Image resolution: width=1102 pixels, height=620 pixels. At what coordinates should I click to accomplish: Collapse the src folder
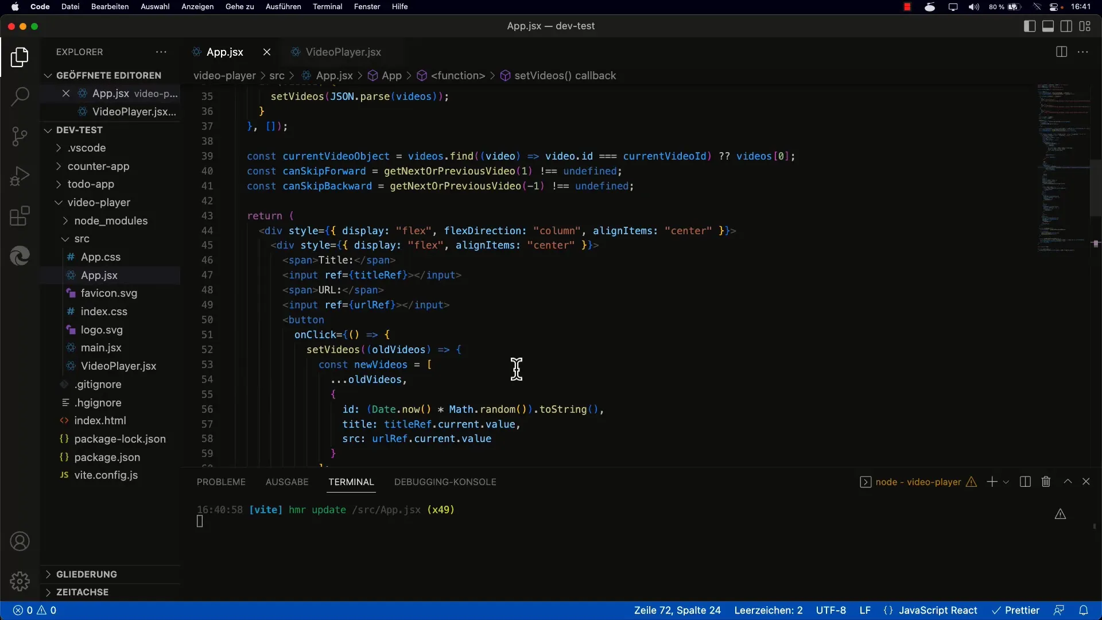(82, 239)
